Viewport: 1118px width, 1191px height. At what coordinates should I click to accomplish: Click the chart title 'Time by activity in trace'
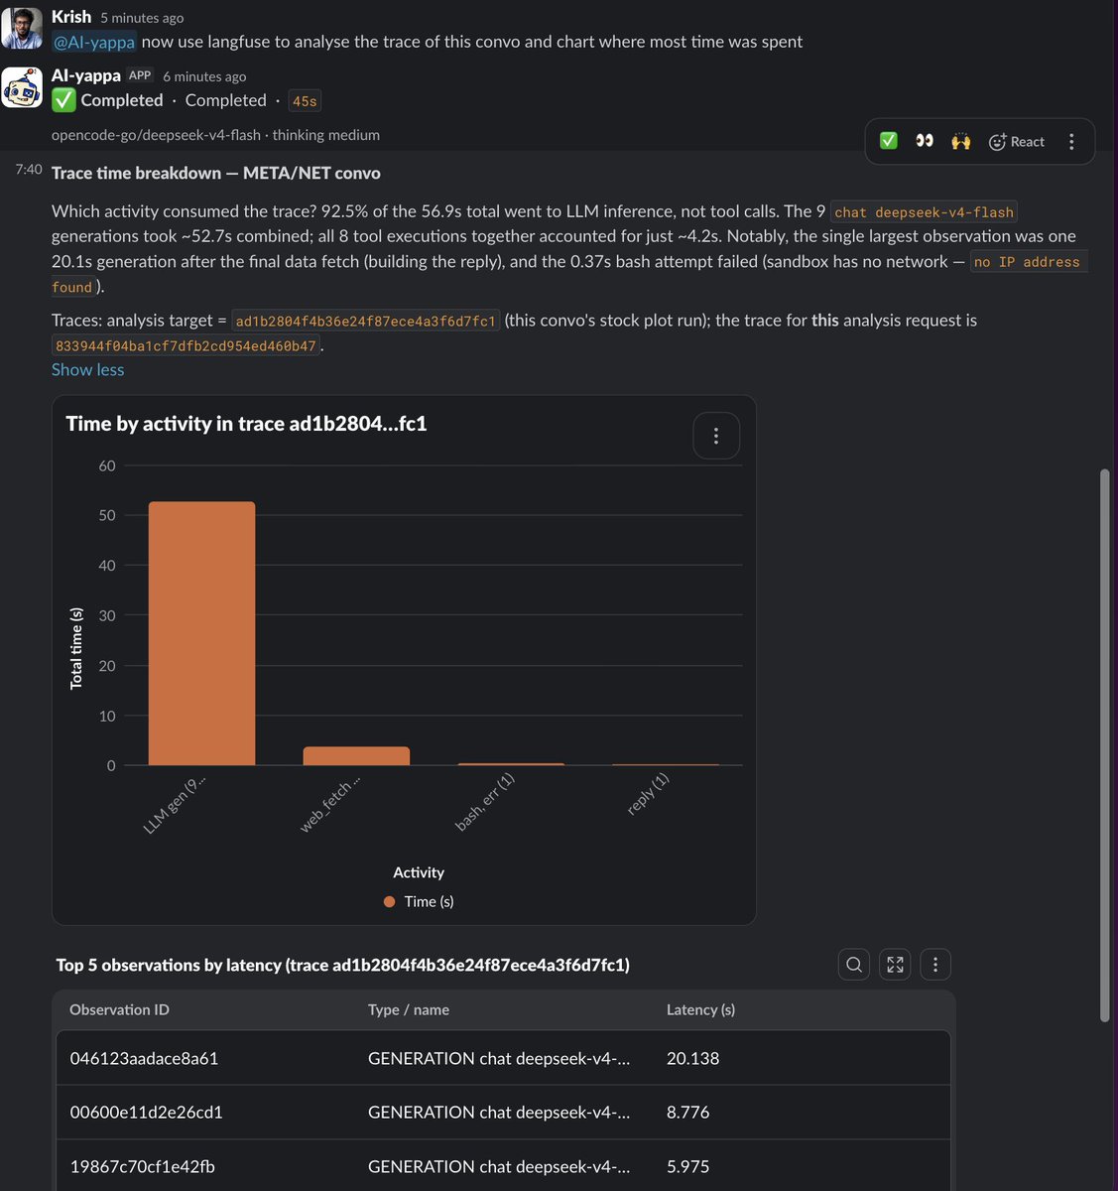[246, 424]
